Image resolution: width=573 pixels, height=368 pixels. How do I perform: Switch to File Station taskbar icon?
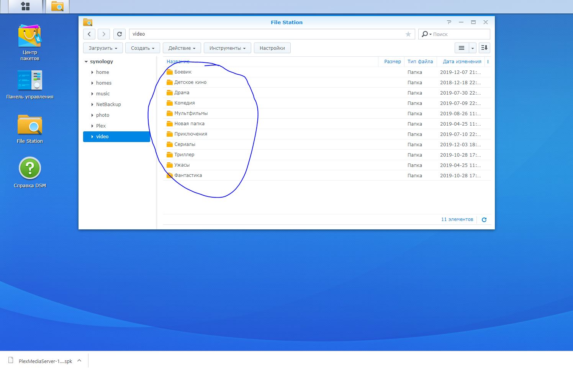[57, 6]
